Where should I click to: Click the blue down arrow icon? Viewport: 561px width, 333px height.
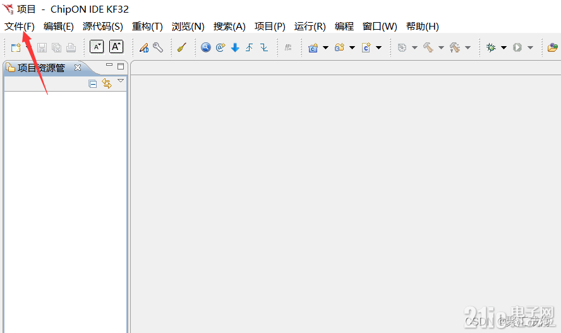coord(235,47)
